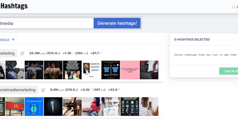Image resolution: width=238 pixels, height=119 pixels.
Task: Click the 'Select hashtags from the list' text
Action: [206, 55]
